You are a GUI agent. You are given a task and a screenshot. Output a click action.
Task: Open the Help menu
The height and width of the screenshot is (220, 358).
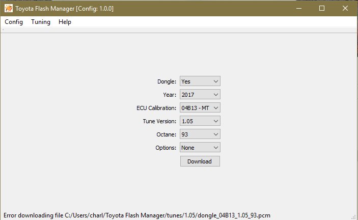point(65,22)
